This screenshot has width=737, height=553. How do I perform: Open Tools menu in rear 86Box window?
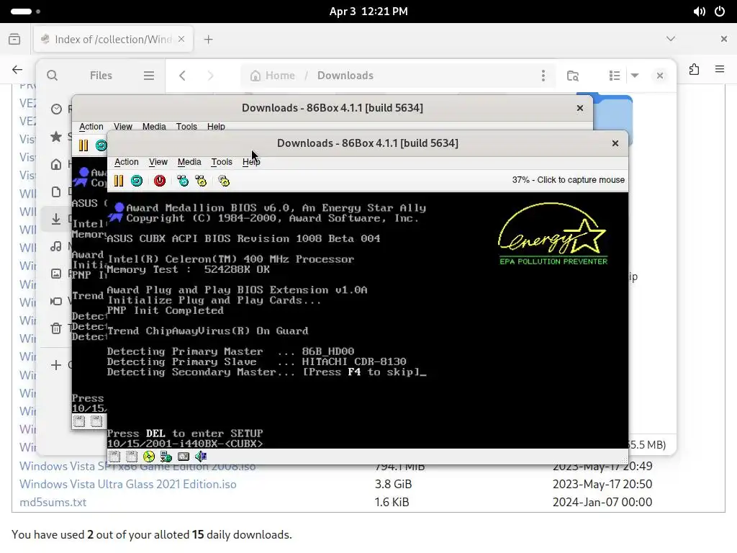pos(186,127)
